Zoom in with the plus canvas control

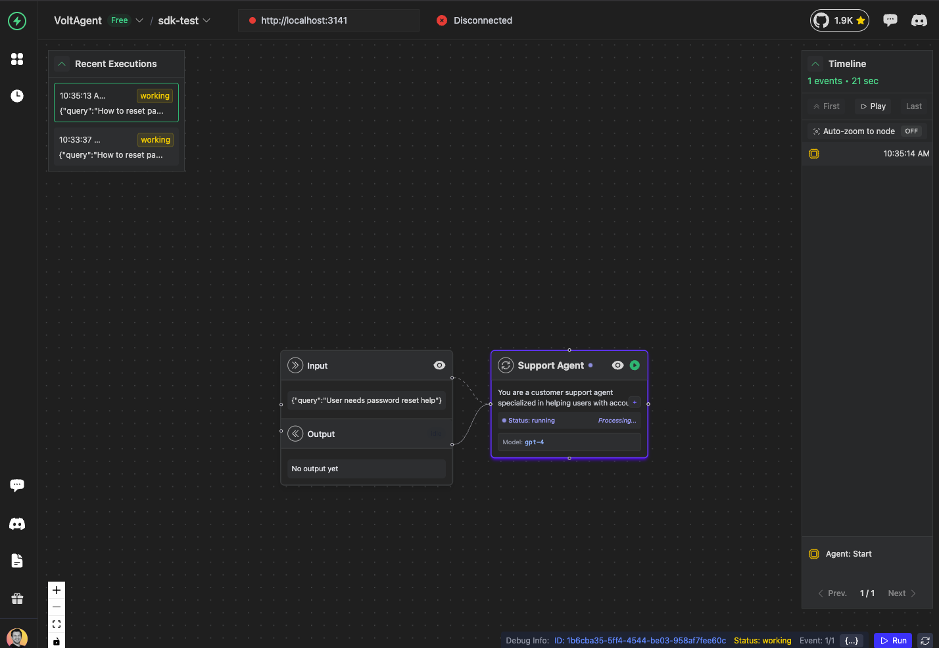[57, 590]
